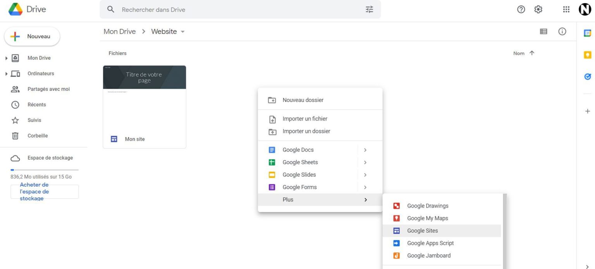
Task: Click the Google Drive logo
Action: coord(15,9)
